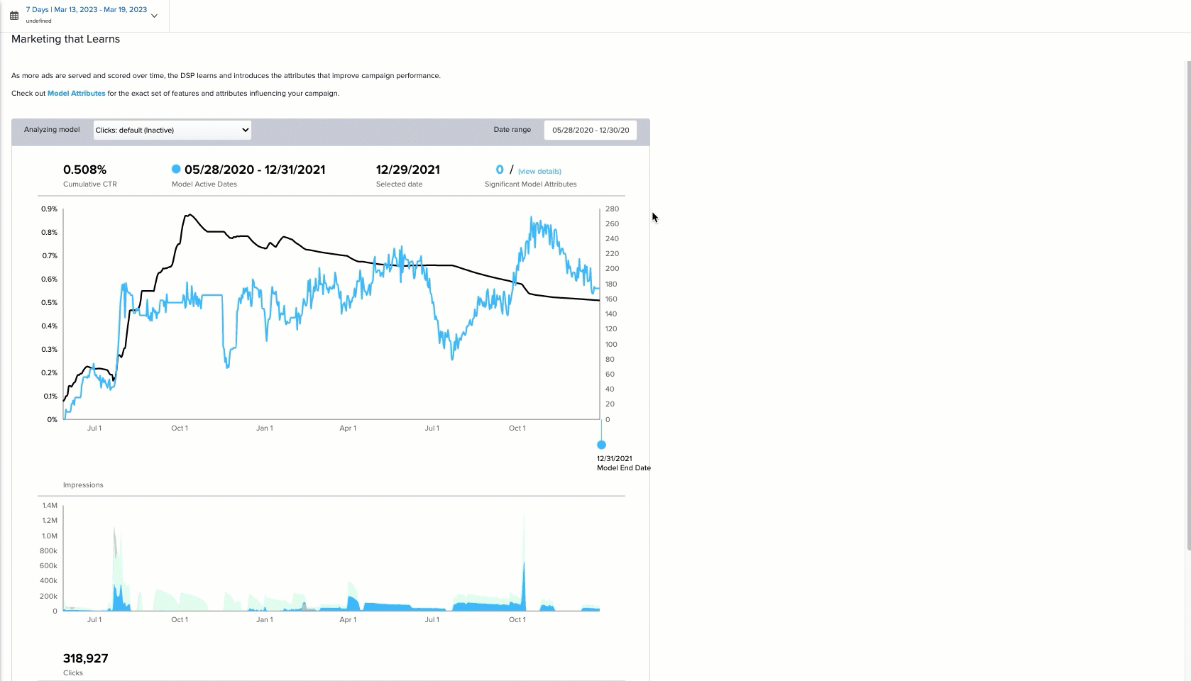
Task: Click the 12/31/2021 Model End Date label
Action: pos(615,459)
